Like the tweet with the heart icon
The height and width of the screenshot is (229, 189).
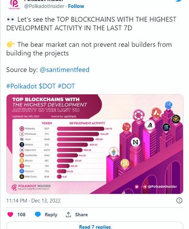(10, 215)
